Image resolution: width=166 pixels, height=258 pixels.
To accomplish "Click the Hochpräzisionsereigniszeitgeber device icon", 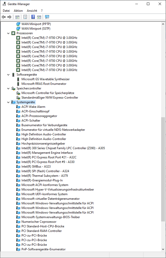I will click(18, 144).
